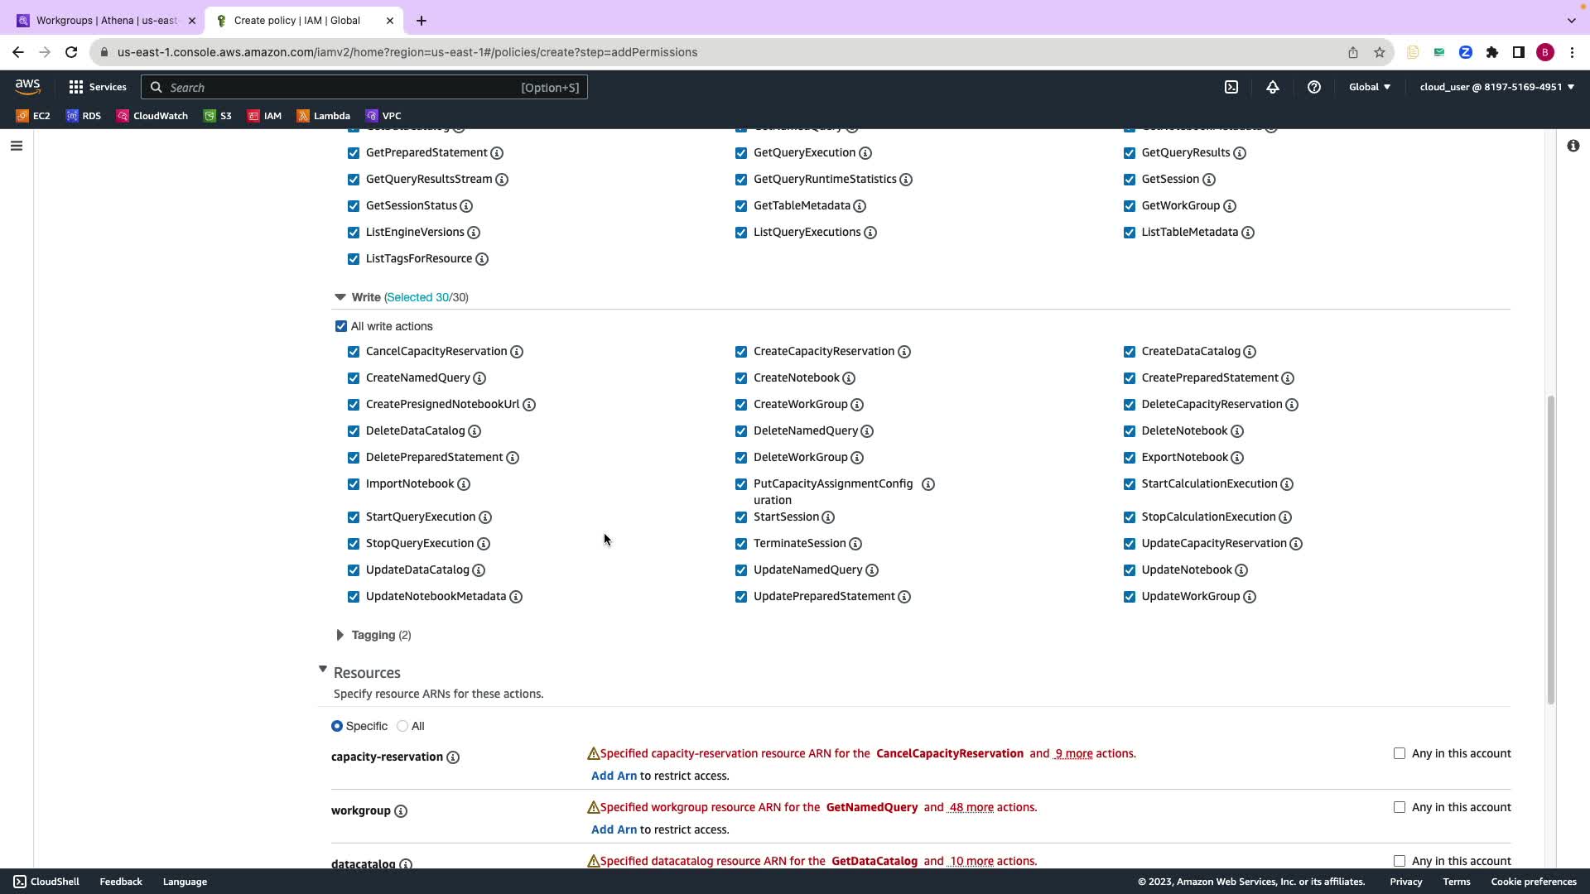Select the All resources radio button
This screenshot has height=894, width=1590.
402,726
